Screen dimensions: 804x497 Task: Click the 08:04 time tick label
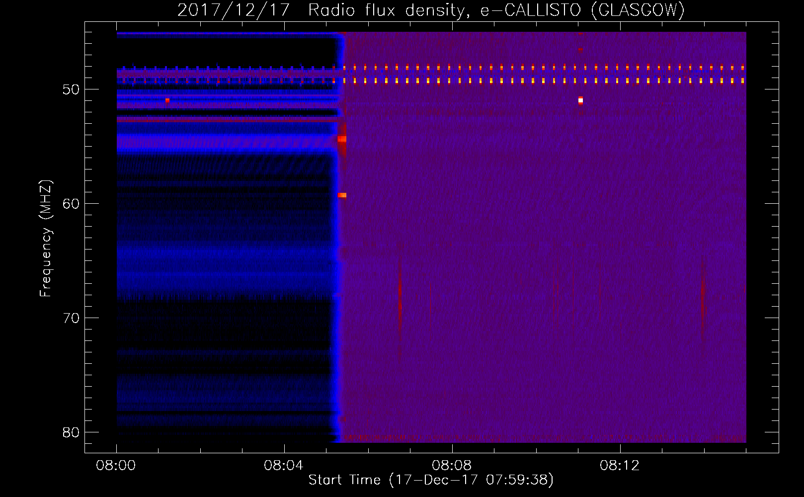tap(284, 466)
